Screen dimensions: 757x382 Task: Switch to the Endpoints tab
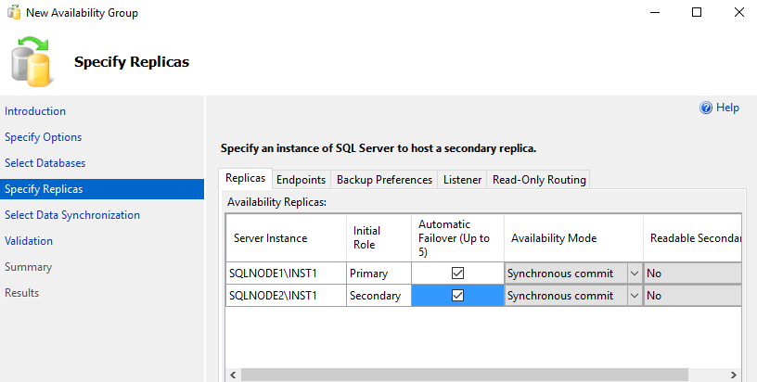coord(301,180)
